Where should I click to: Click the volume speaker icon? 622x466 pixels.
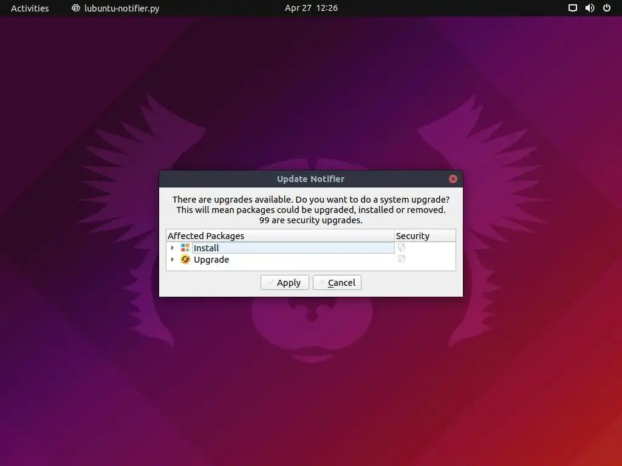click(x=590, y=8)
